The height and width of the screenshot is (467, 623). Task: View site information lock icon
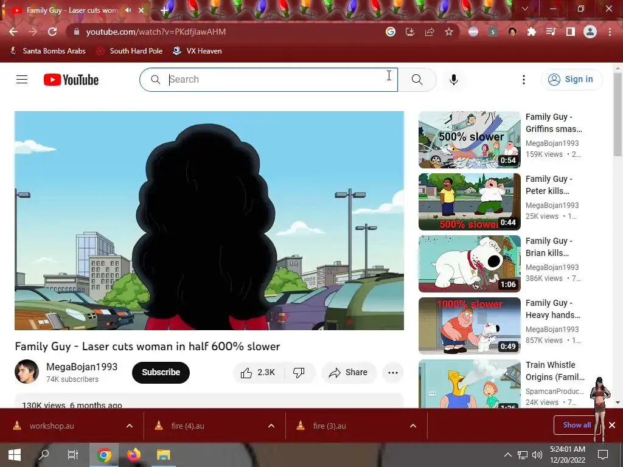coord(77,32)
